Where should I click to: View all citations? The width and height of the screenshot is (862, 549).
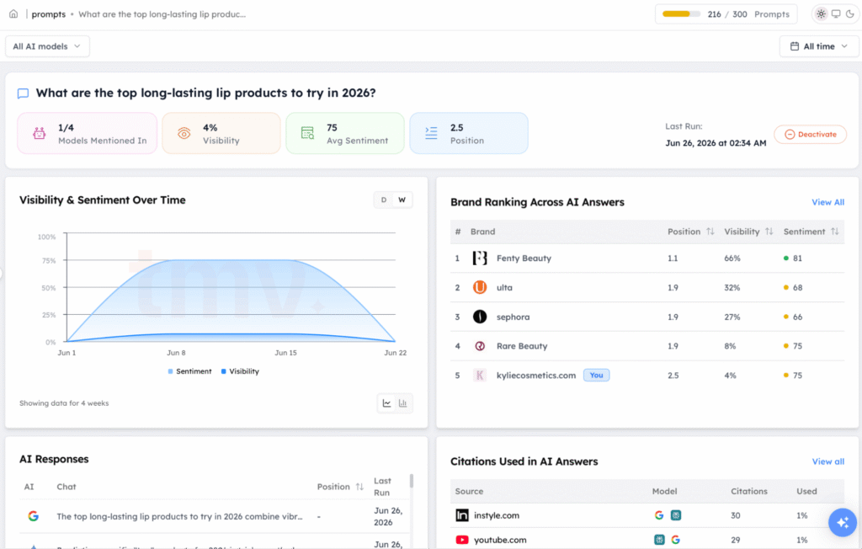tap(828, 461)
